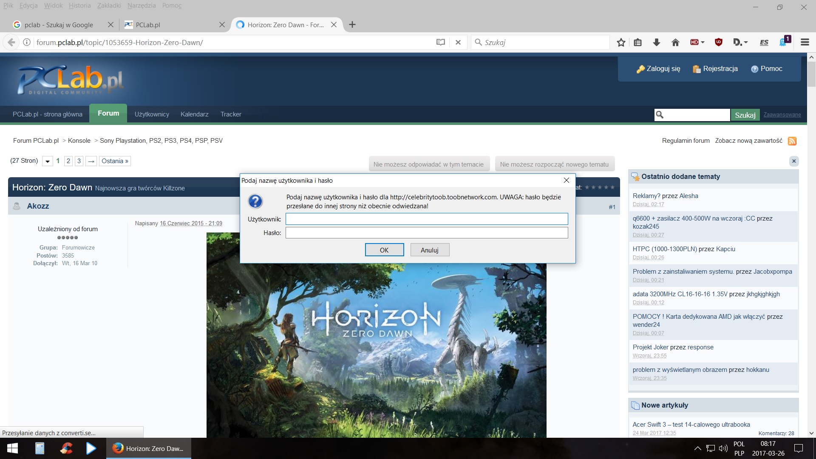Bookmark this page with the star icon
Viewport: 816px width, 459px height.
click(x=621, y=42)
